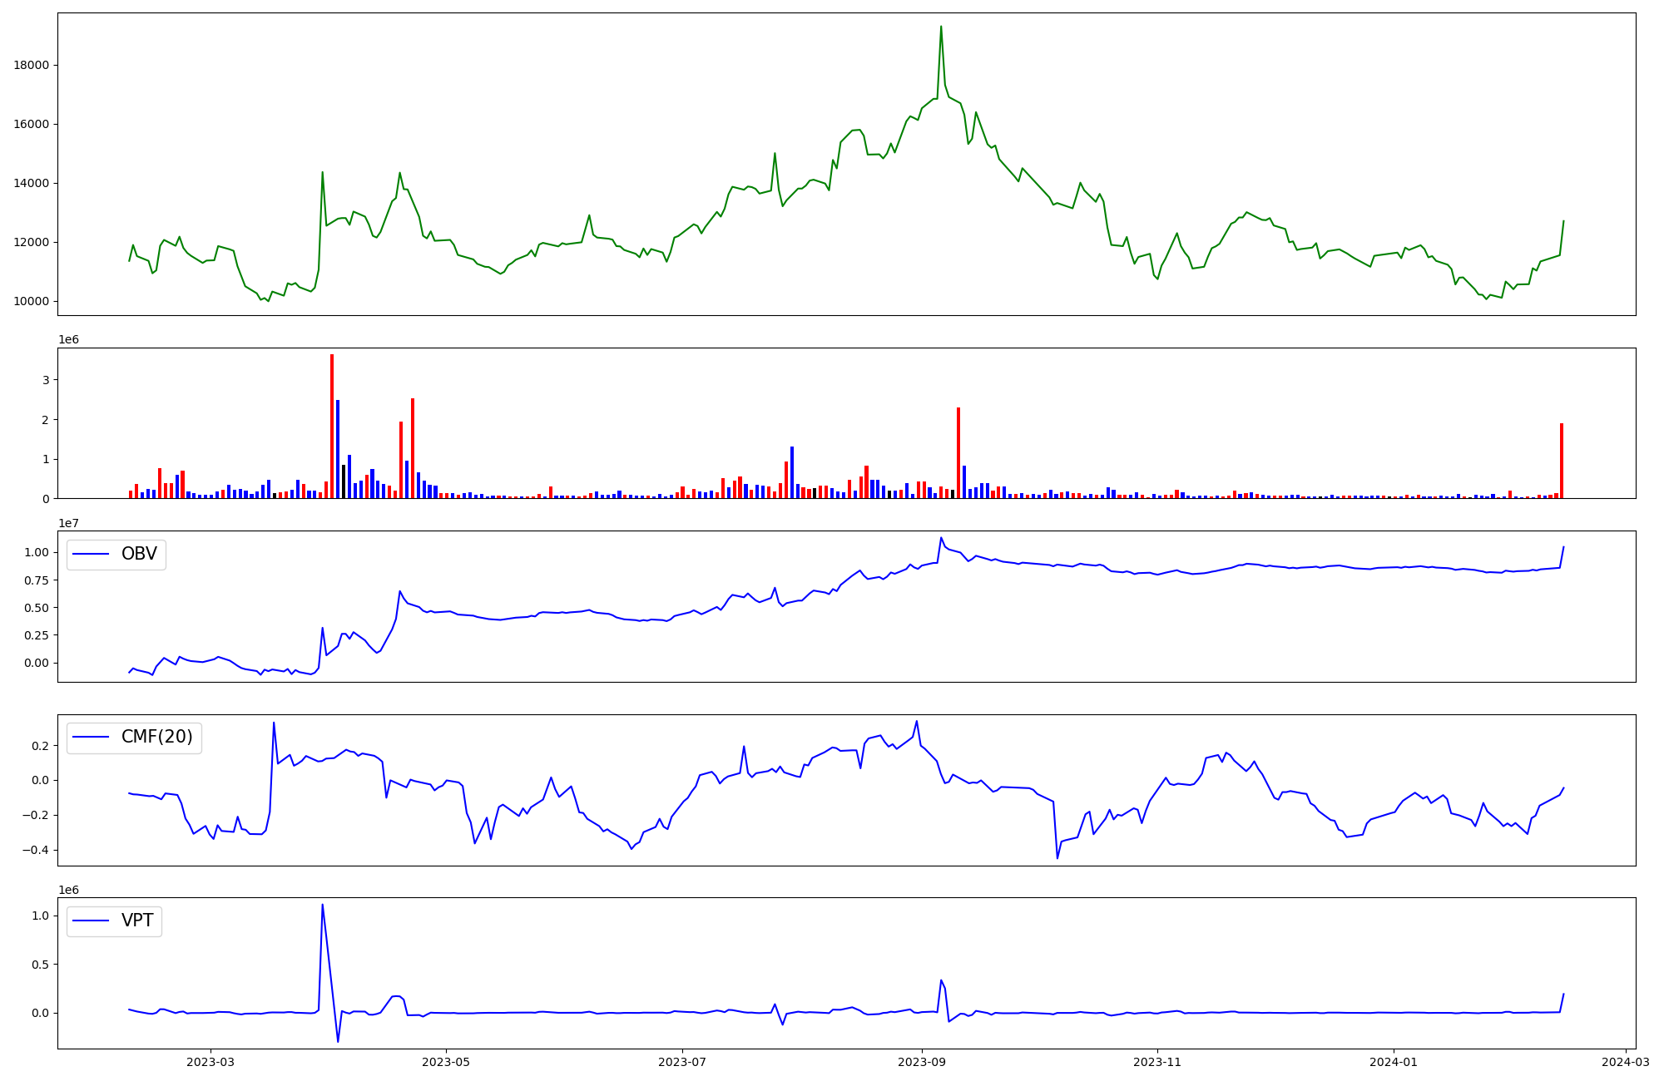
Task: Click the 2024-01 x-axis label
Action: coord(1394,1062)
